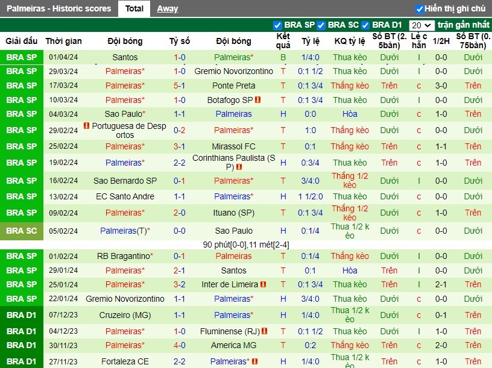Click America MG team name
Image resolution: width=492 pixels, height=368 pixels.
click(233, 345)
